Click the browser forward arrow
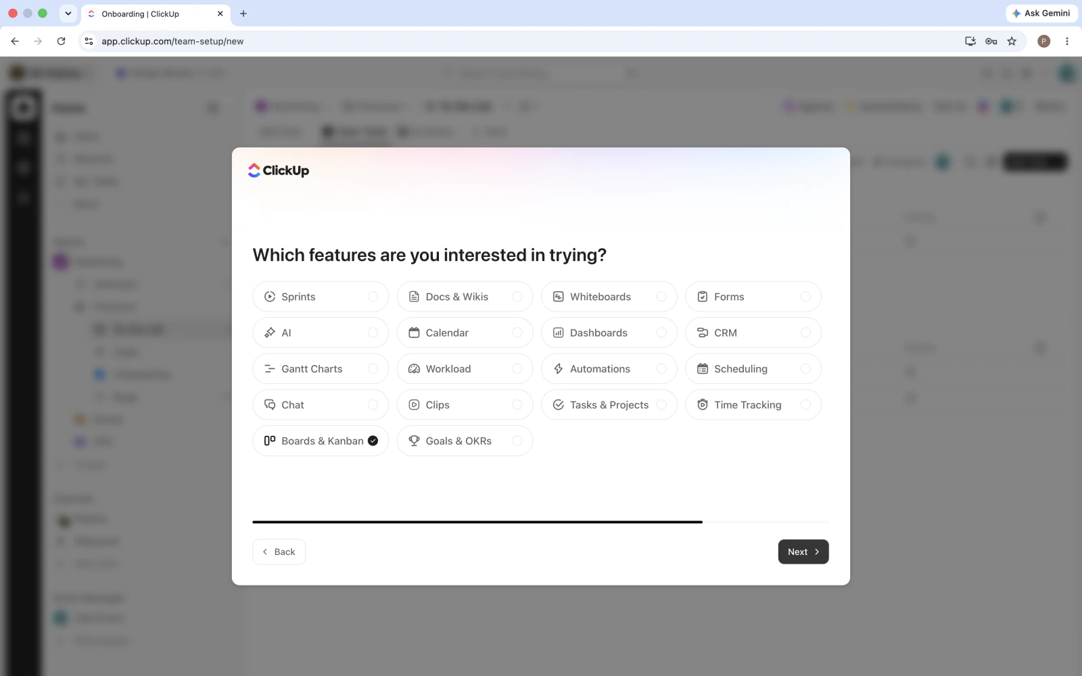Screen dimensions: 1082x676 (38, 41)
